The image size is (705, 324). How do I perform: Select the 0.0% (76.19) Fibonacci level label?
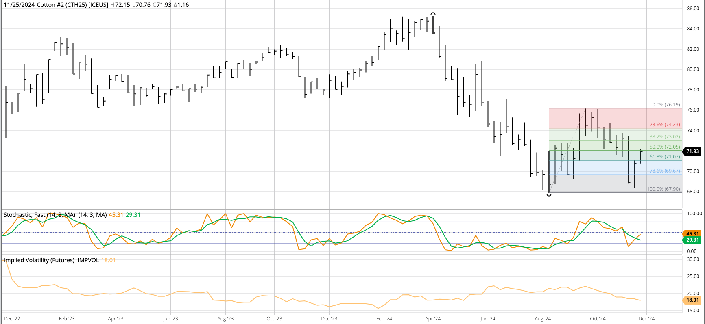[x=666, y=105]
